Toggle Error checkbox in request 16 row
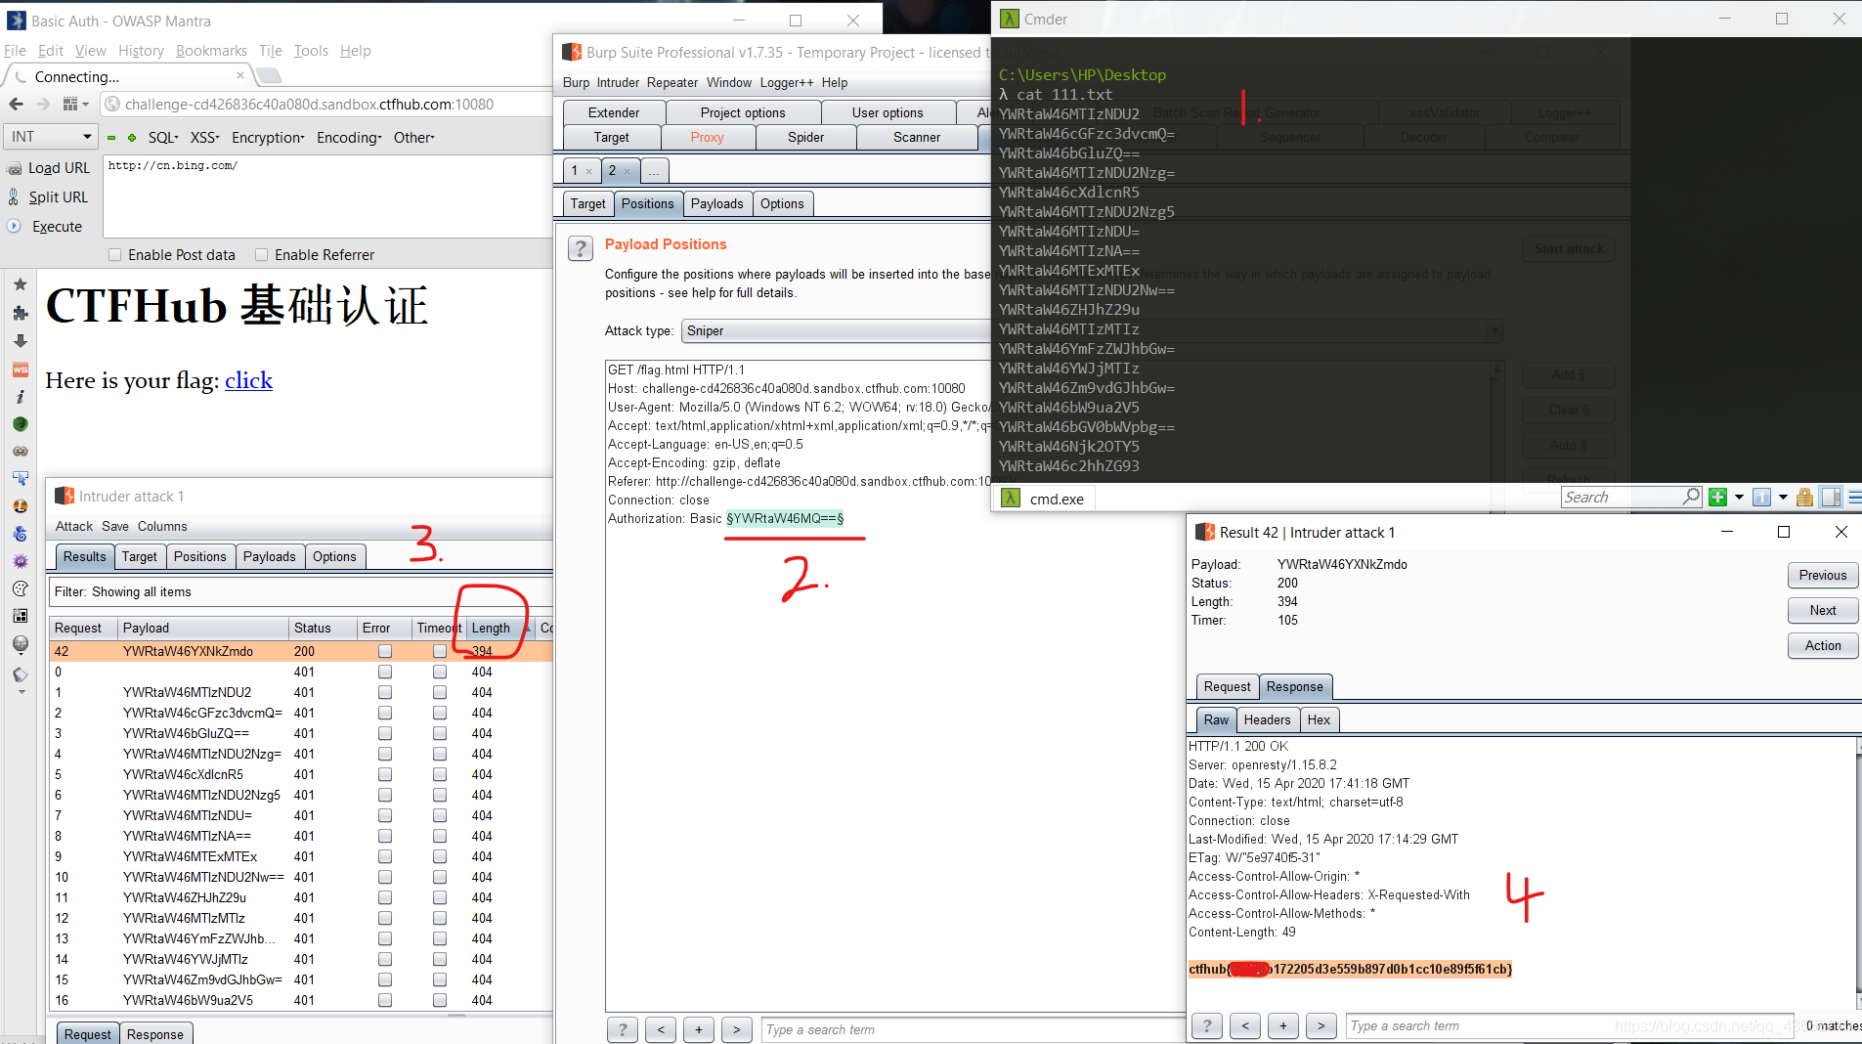1862x1044 pixels. pyautogui.click(x=385, y=1000)
